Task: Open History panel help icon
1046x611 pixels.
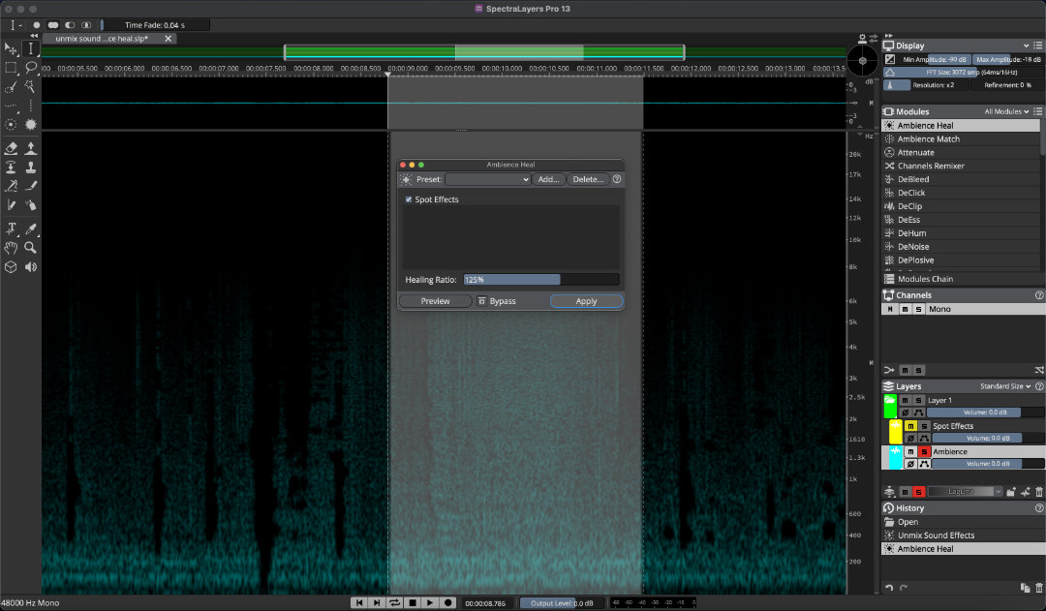Action: click(x=1038, y=507)
